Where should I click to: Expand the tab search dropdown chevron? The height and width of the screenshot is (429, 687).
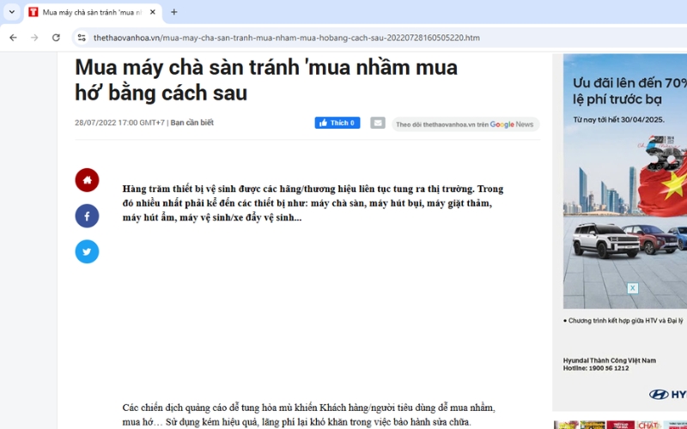pos(11,12)
